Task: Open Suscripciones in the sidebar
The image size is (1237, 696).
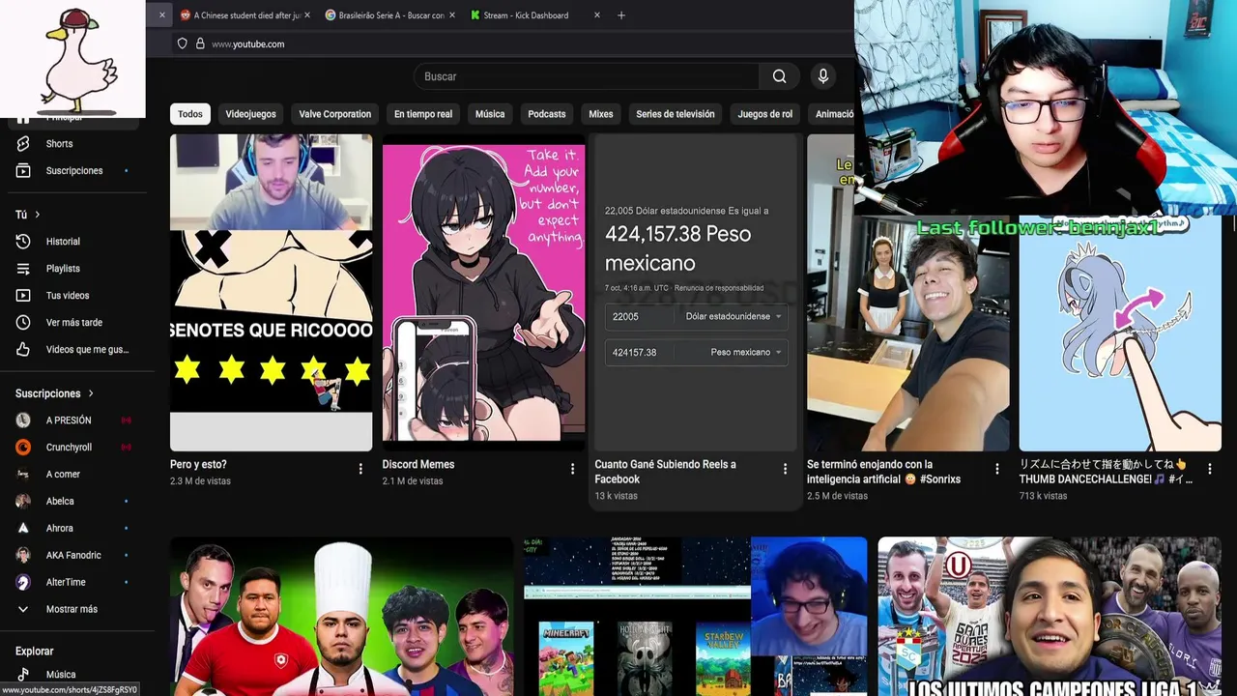Action: point(73,171)
